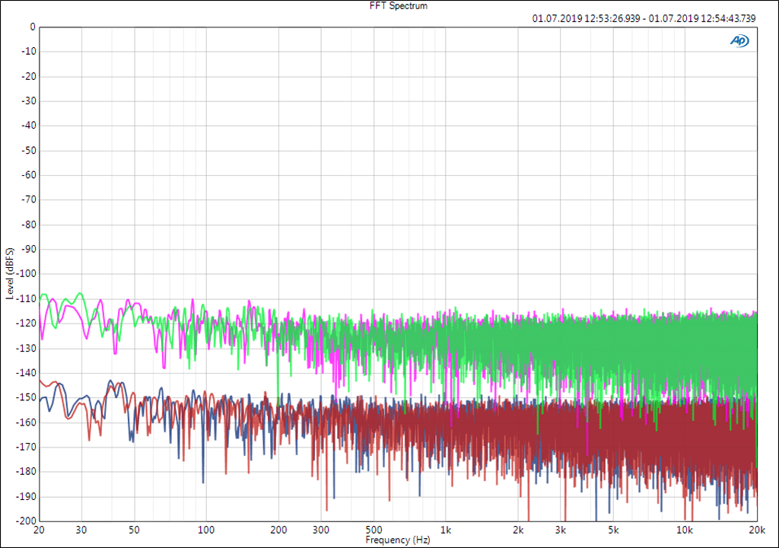Select the 200 Hz frequency axis label
779x548 pixels.
(x=278, y=530)
